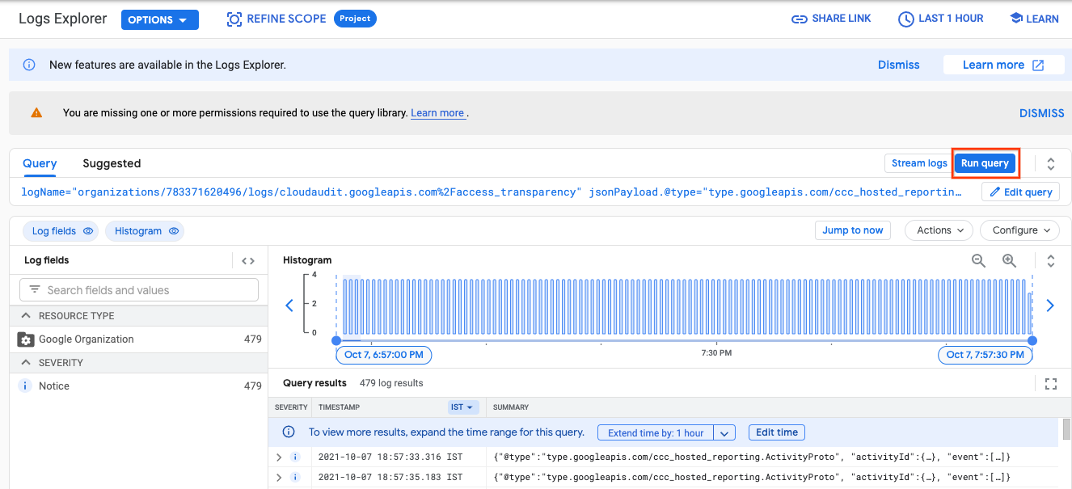Screen dimensions: 1072x489
Task: Switch to the Suggested tab
Action: (112, 163)
